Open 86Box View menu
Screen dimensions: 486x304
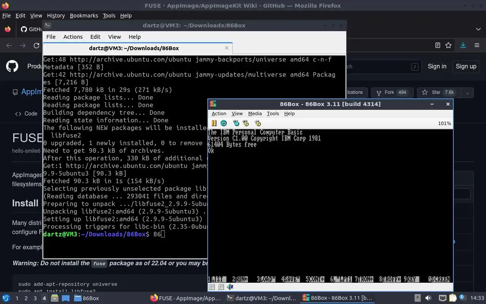[x=237, y=114]
